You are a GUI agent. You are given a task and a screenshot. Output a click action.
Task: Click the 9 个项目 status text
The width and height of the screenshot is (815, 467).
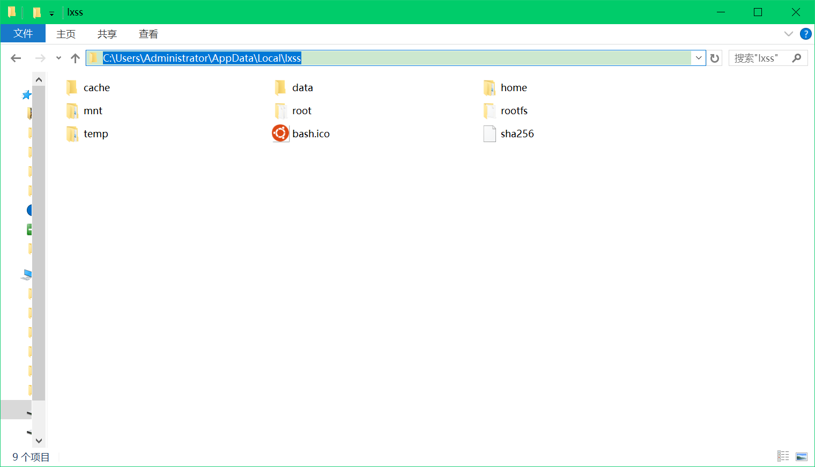pos(31,457)
